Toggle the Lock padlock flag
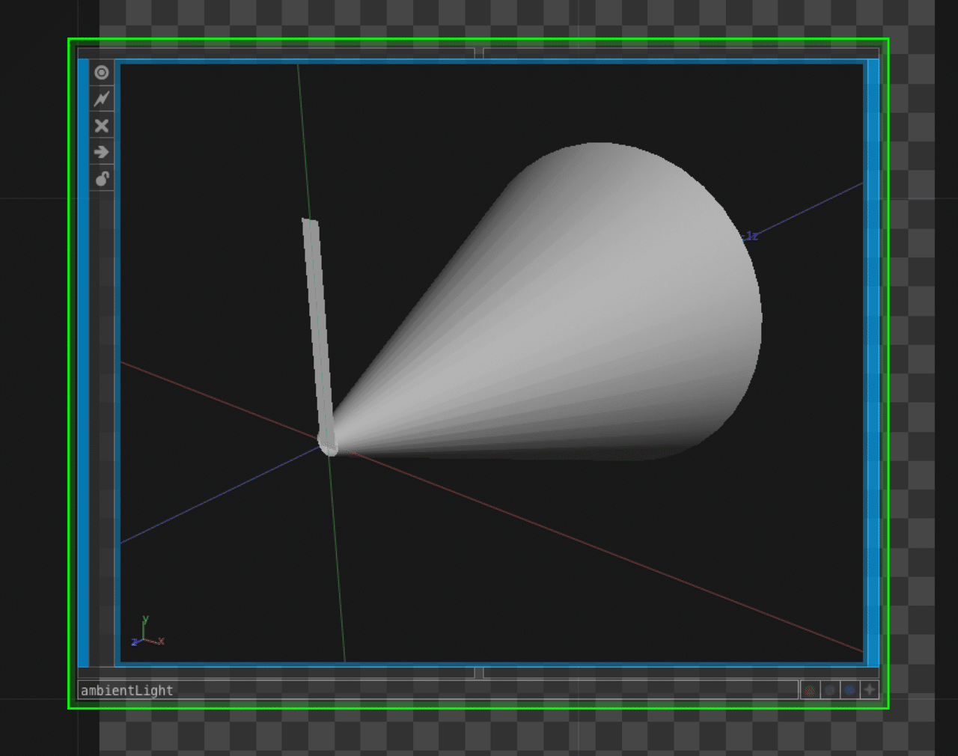The width and height of the screenshot is (958, 756). [102, 178]
